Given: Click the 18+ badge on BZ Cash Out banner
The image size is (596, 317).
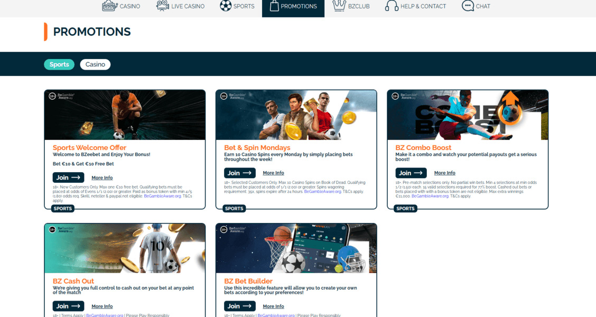Looking at the screenshot, I should coord(52,230).
